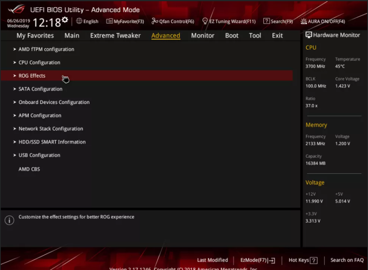Switch to EzMode(F7)
This screenshot has height=270, width=368.
pyautogui.click(x=254, y=260)
